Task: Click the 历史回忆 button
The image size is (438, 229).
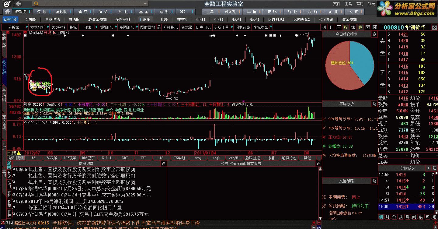Action: [x=203, y=27]
